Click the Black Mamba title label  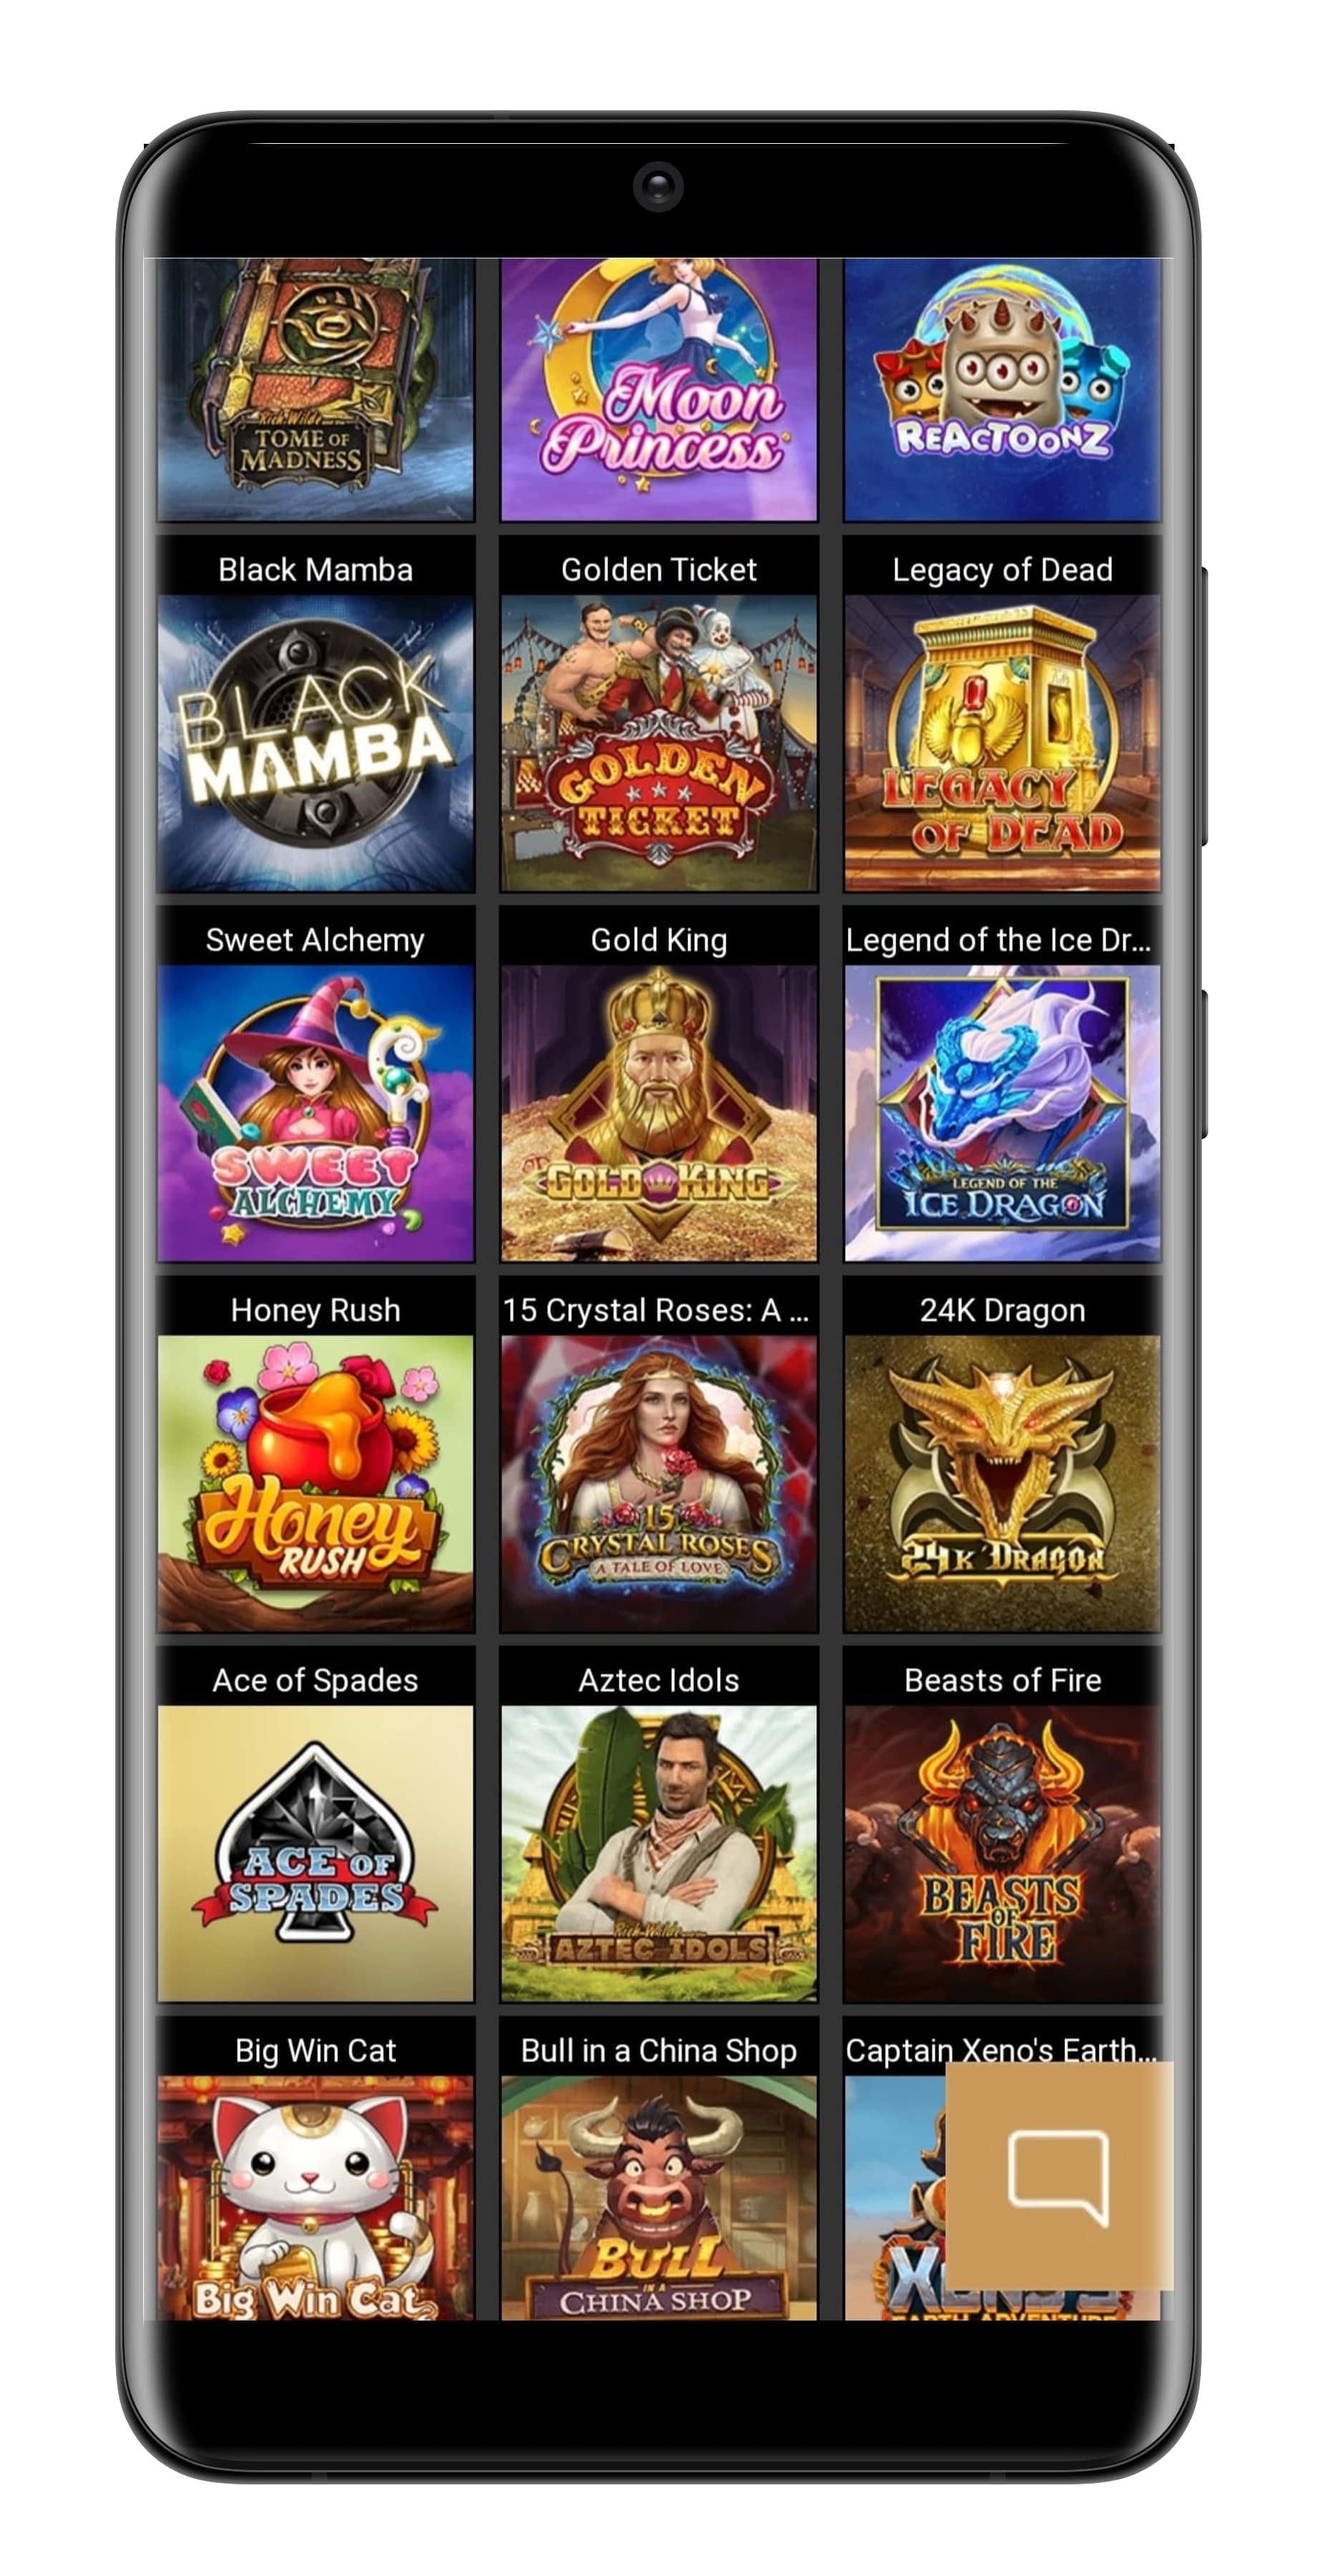pos(315,569)
